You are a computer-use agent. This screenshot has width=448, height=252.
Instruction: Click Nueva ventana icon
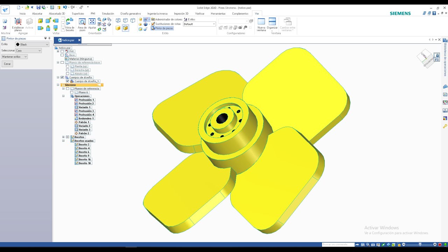click(x=261, y=24)
